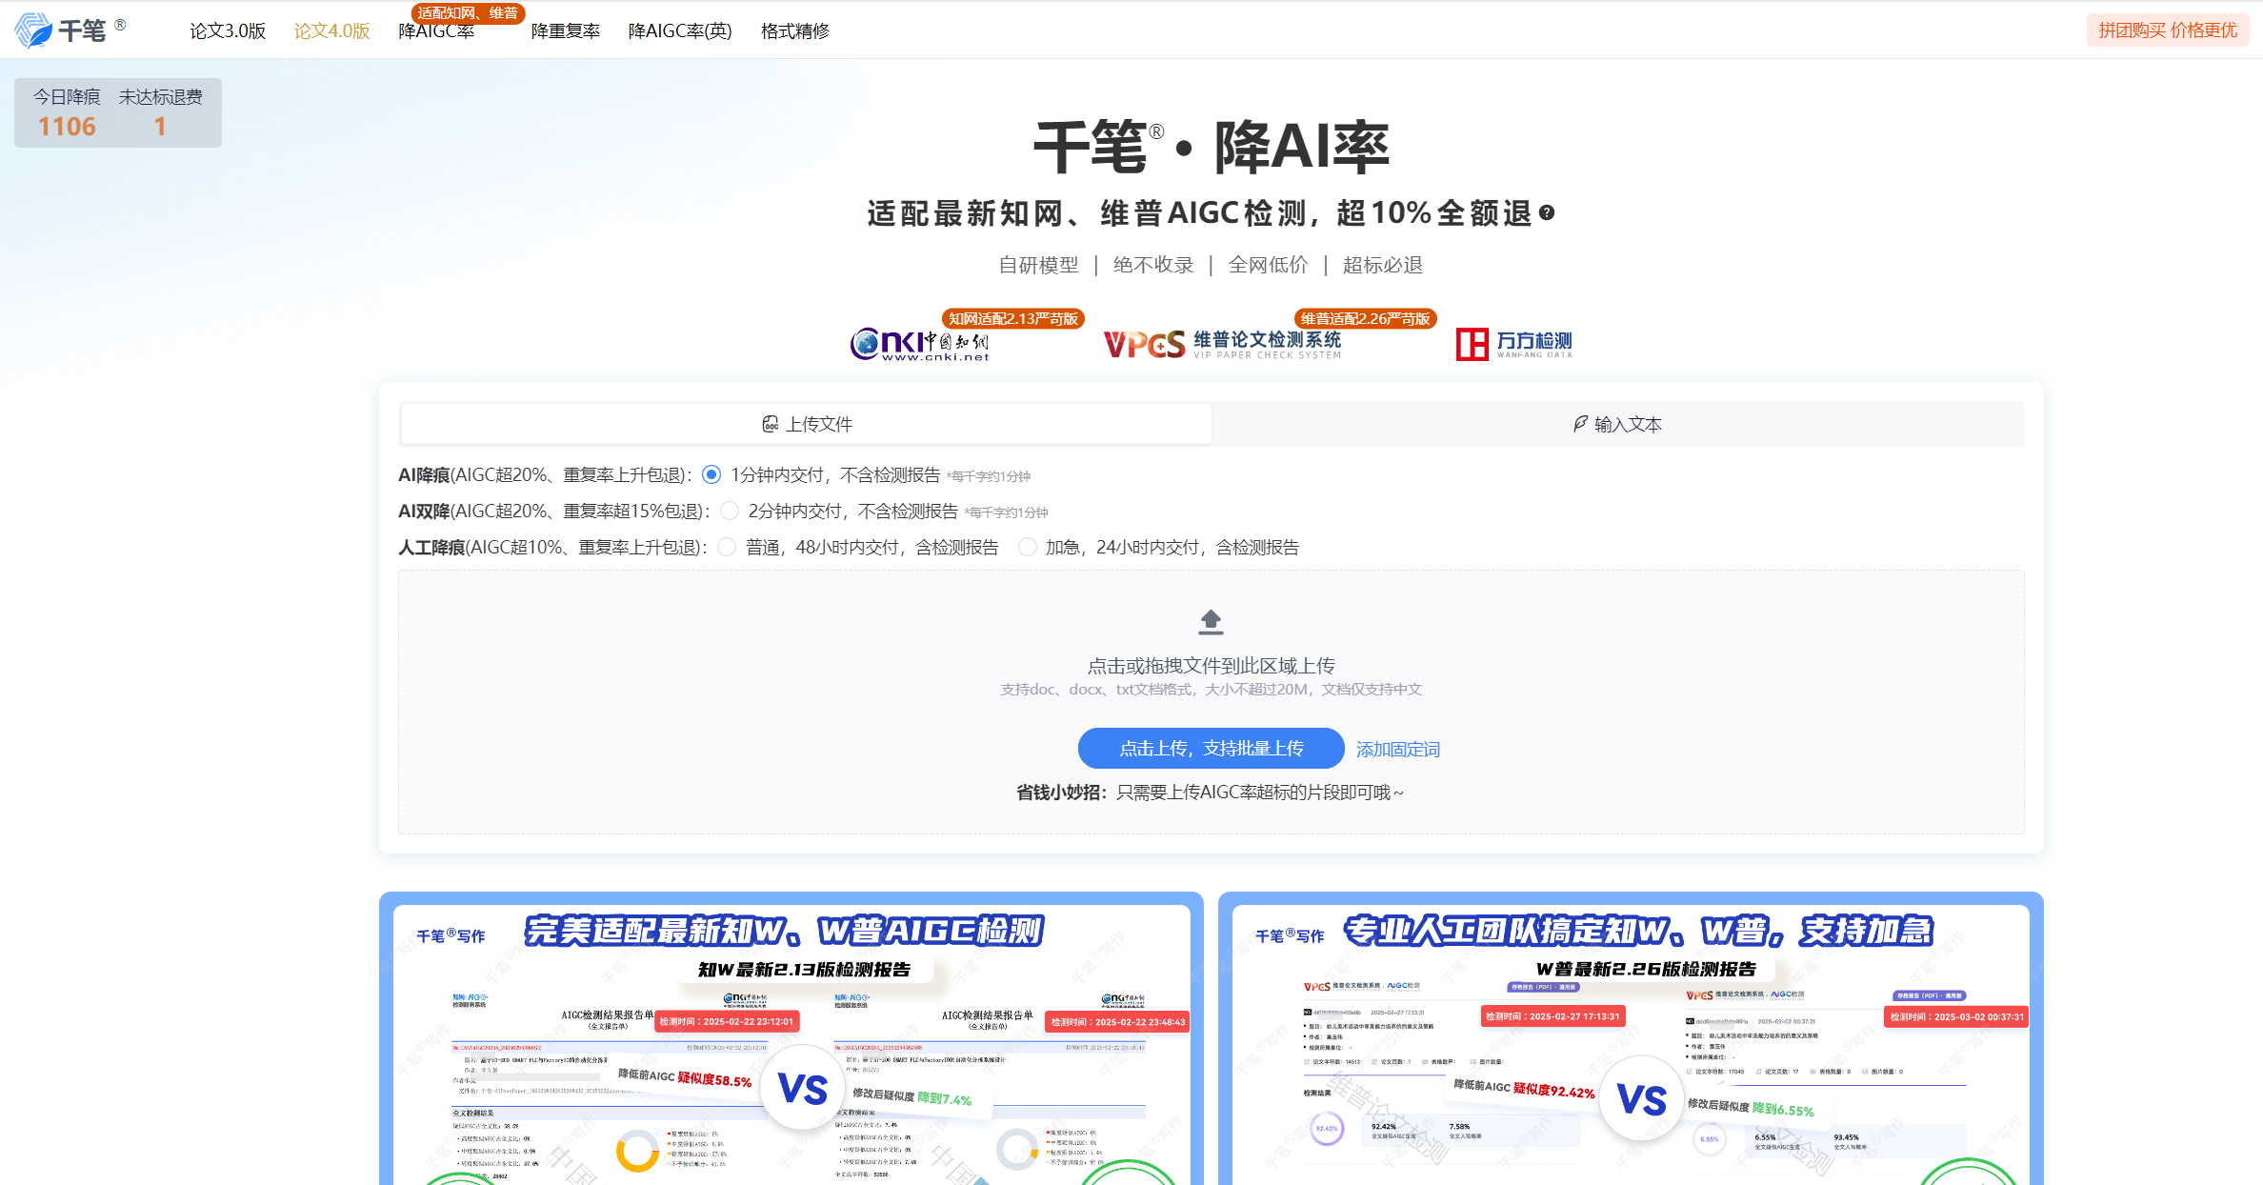Image resolution: width=2263 pixels, height=1185 pixels.
Task: Select AI降痕 1分钟内交付 radio option
Action: 711,474
